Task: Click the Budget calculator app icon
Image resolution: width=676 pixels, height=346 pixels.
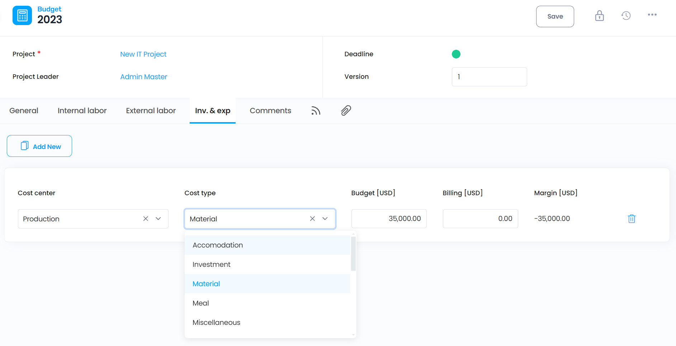Action: click(22, 15)
